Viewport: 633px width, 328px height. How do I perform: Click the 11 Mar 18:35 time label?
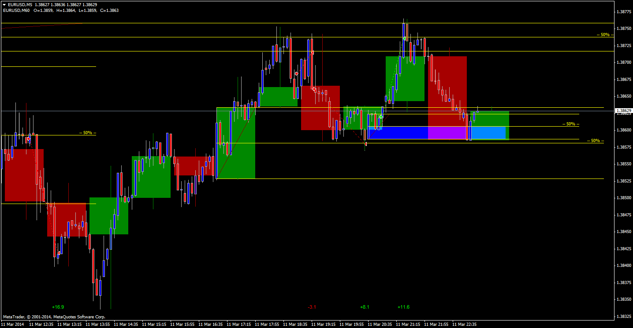(x=295, y=324)
